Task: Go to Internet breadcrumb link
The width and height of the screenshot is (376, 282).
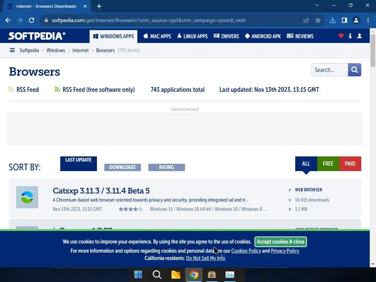Action: (80, 50)
